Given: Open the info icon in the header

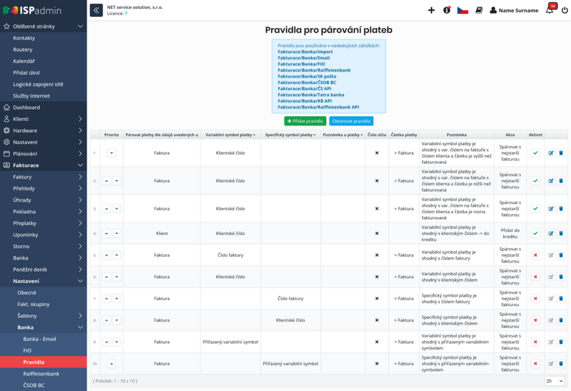Looking at the screenshot, I should click(x=447, y=10).
